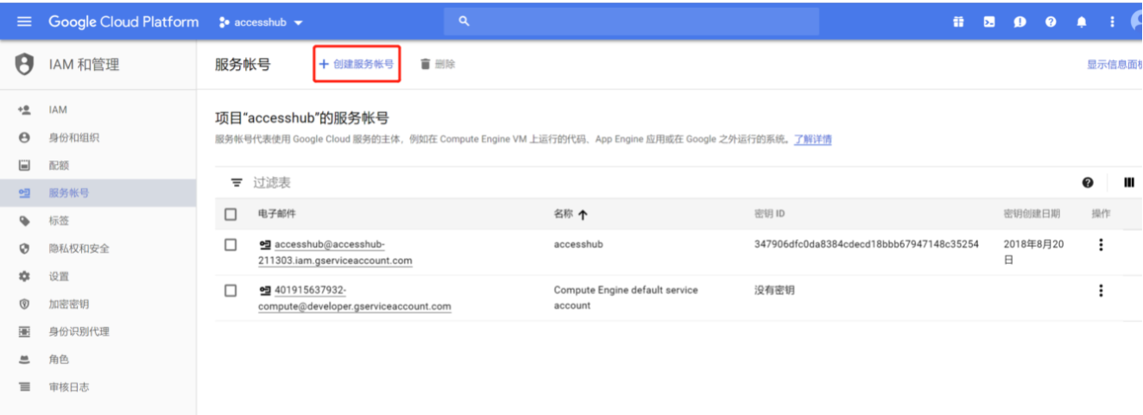Open the IAM sidebar item
The height and width of the screenshot is (415, 1143).
pos(98,110)
